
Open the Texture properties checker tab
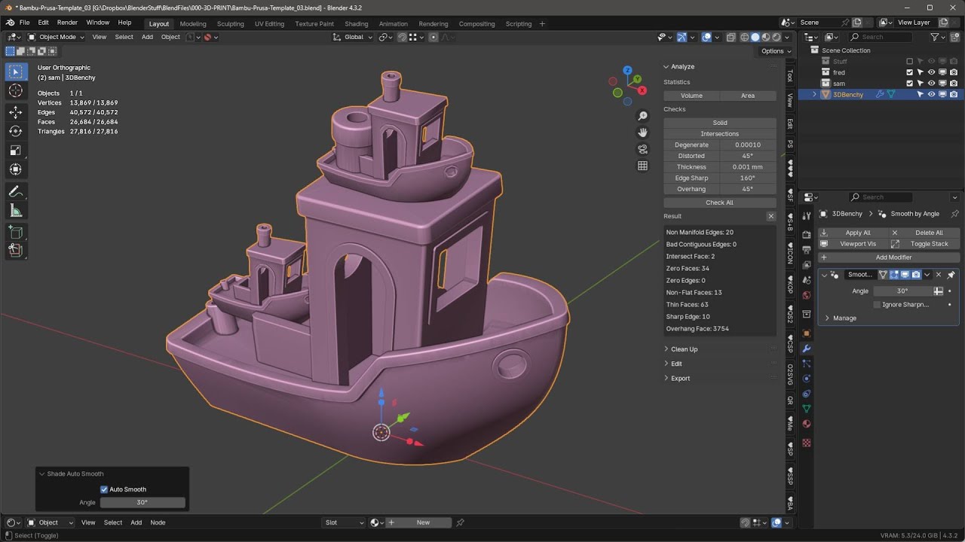click(x=806, y=443)
